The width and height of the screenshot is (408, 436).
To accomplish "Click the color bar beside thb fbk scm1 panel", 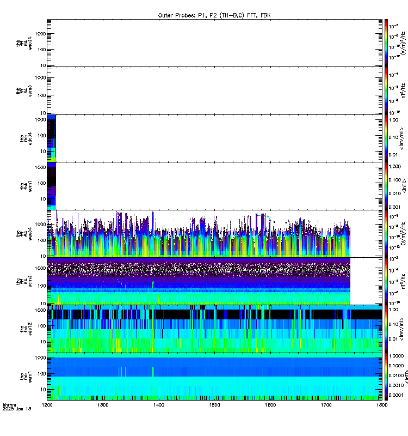I will pos(386,186).
